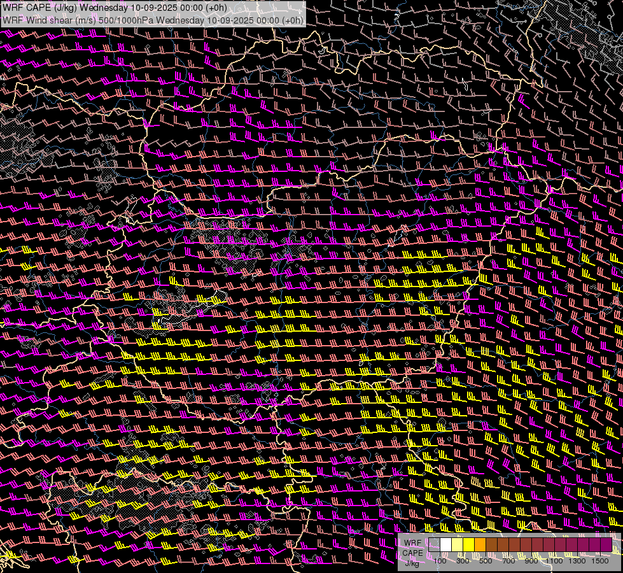Click the 700 legend scale label
Image resolution: width=623 pixels, height=573 pixels.
(x=508, y=561)
